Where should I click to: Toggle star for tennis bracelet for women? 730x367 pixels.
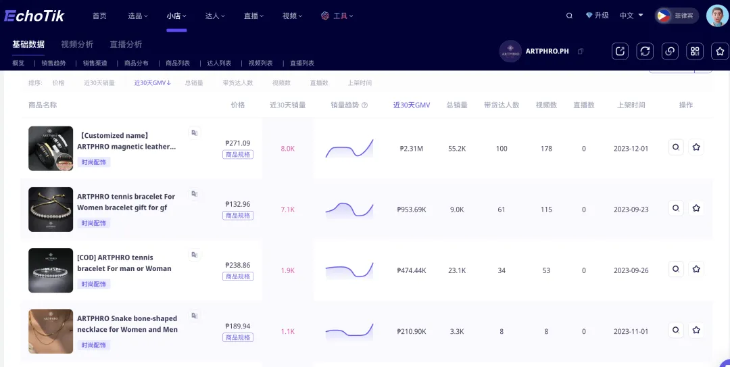(696, 208)
